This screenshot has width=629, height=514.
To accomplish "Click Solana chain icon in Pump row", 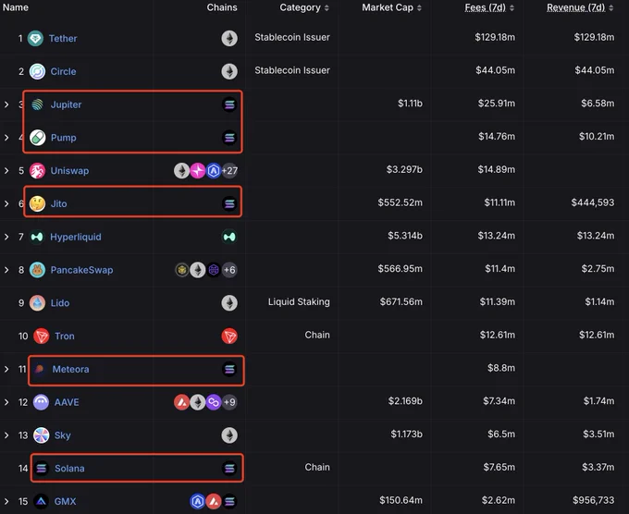I will pyautogui.click(x=229, y=138).
